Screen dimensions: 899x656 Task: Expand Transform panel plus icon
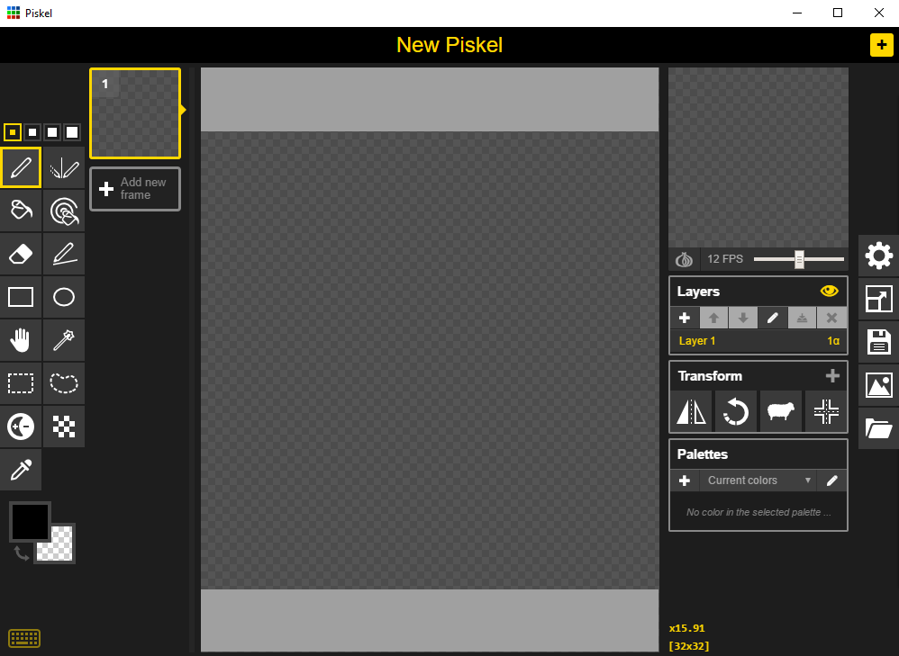[832, 376]
